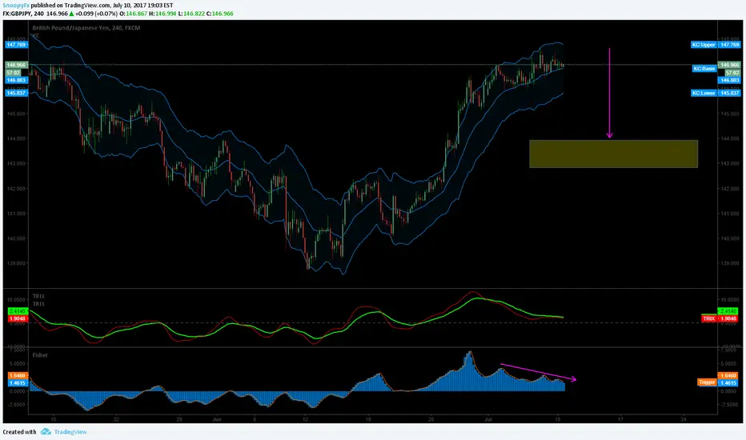Click the 147.769 value beside KC:Upper
This screenshot has width=746, height=440.
point(729,45)
